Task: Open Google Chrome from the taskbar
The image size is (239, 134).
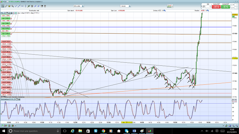Action: 103,131
